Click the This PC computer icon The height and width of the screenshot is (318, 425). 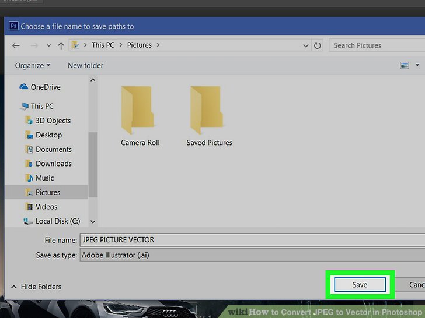(x=25, y=106)
